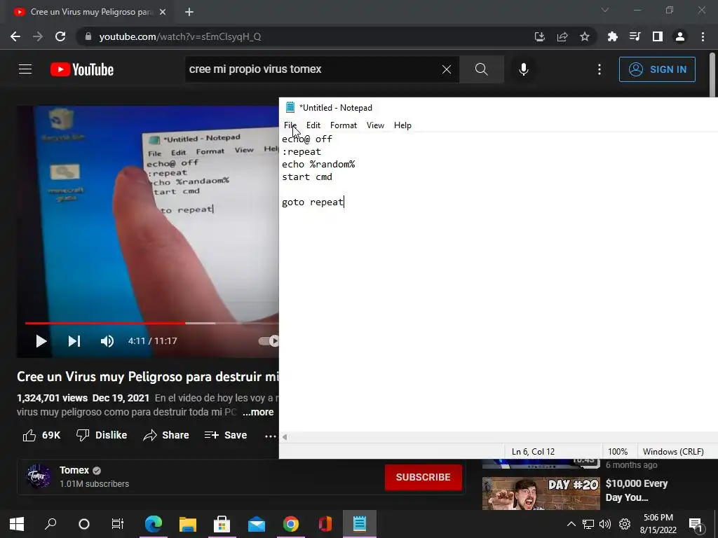Click the Notepad app icon in title bar
This screenshot has width=718, height=538.
pos(290,107)
